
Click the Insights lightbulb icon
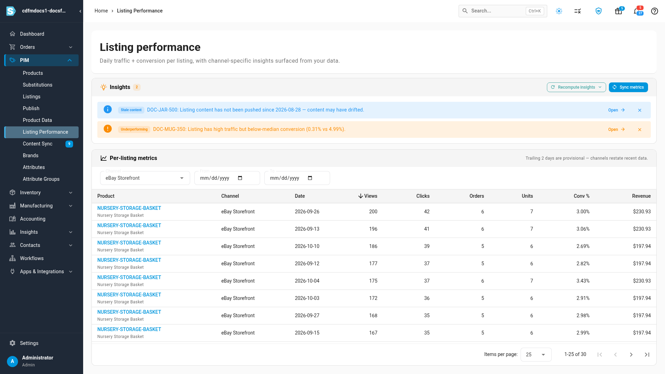point(104,87)
